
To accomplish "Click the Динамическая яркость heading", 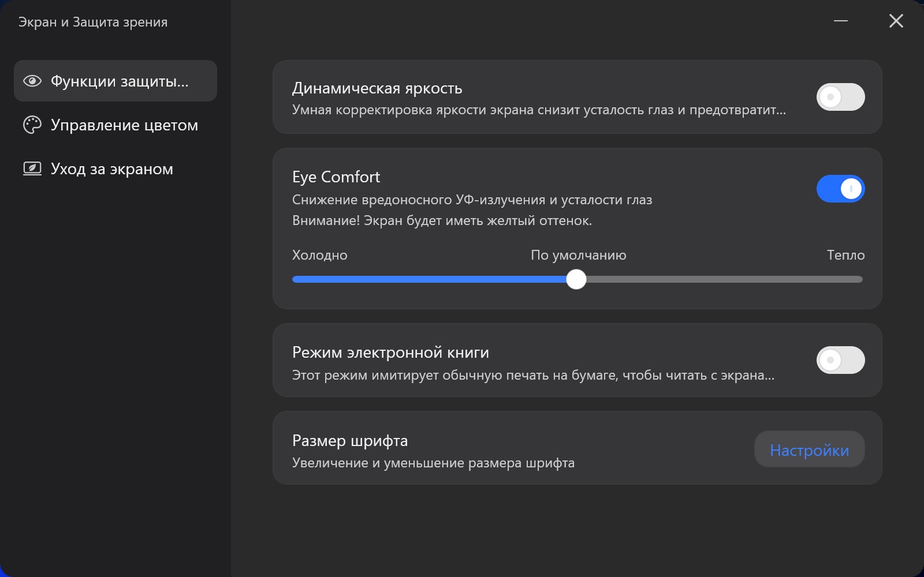I will pyautogui.click(x=377, y=88).
